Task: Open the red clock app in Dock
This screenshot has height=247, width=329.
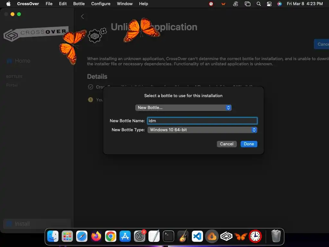Action: pyautogui.click(x=255, y=236)
